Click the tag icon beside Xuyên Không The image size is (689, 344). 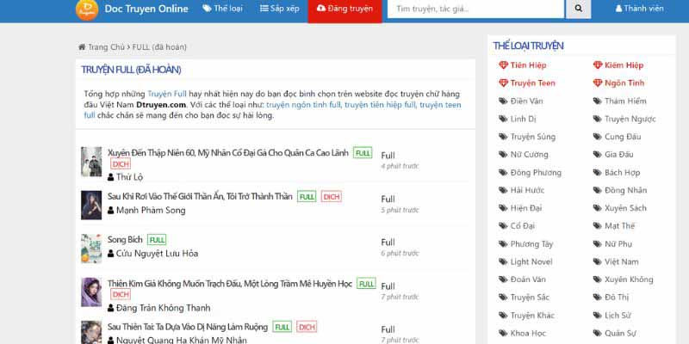pos(597,279)
